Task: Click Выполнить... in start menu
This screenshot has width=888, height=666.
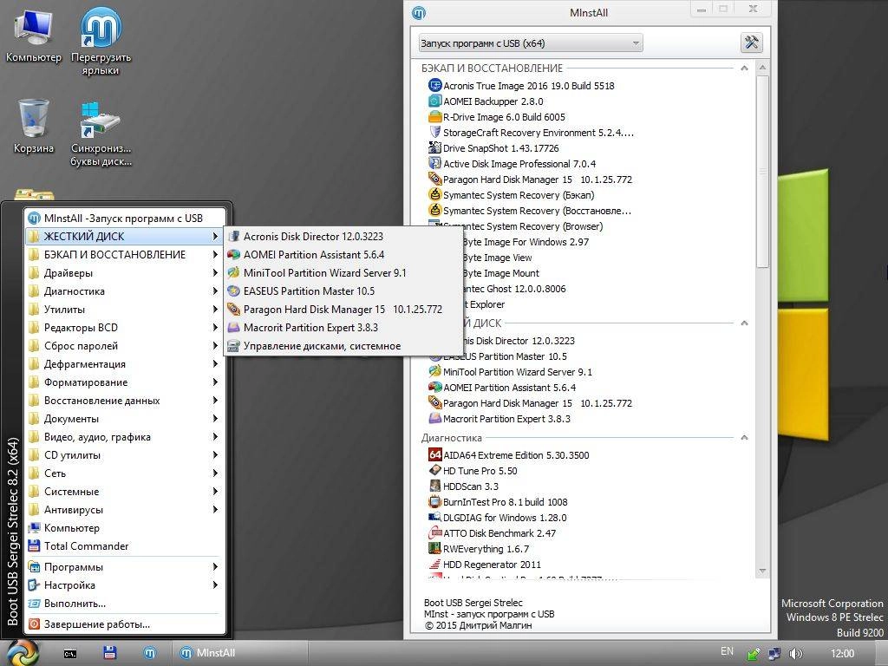Action: point(124,604)
